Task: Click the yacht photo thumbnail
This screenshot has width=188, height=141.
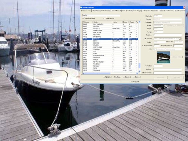Action: (163, 57)
